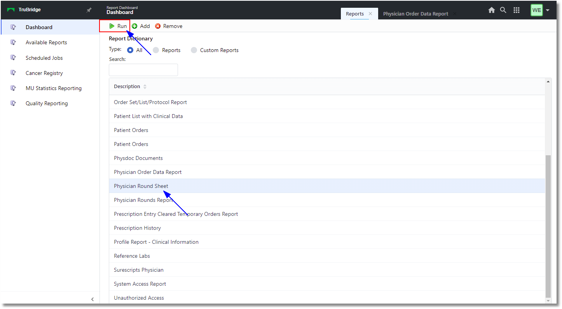Click the Add button label

pyautogui.click(x=145, y=26)
